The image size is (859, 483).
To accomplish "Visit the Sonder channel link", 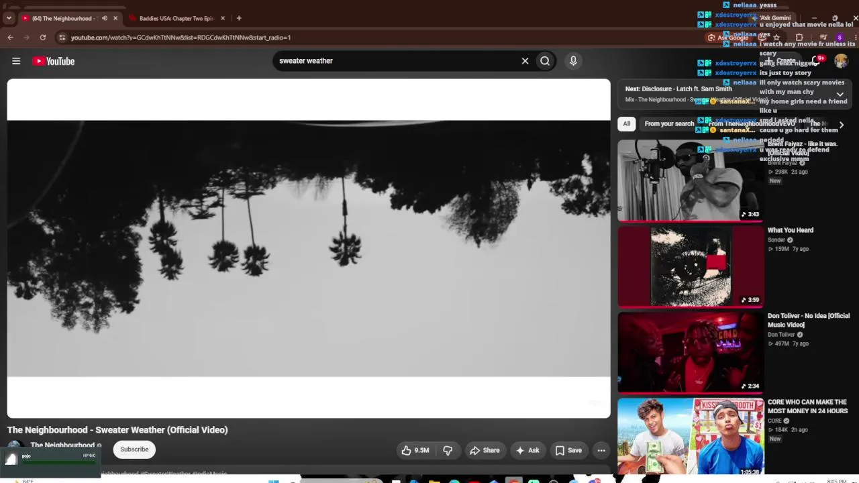I will (776, 239).
